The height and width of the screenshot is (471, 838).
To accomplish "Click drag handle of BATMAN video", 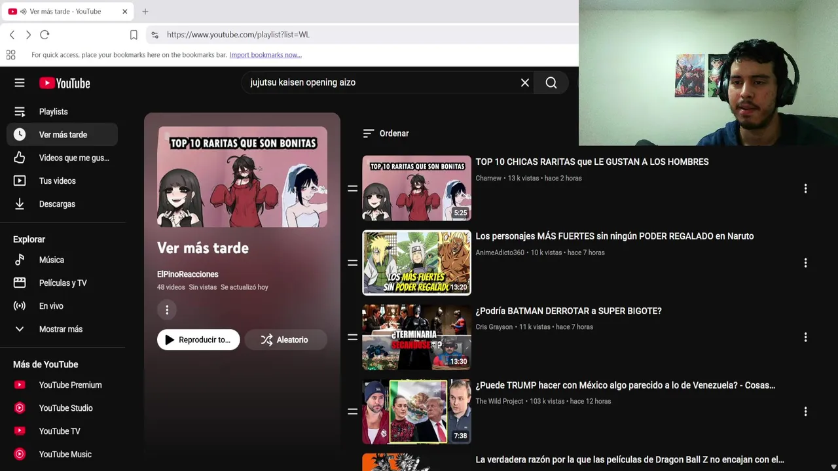I will pos(352,338).
